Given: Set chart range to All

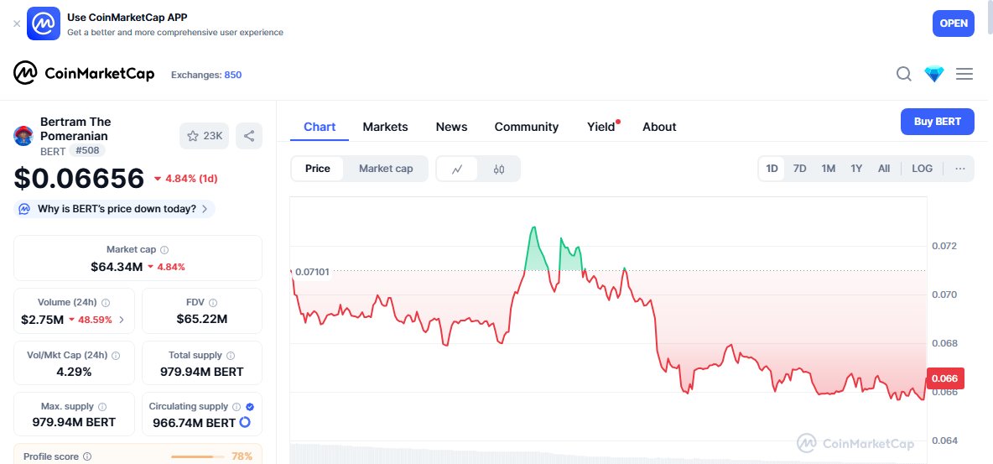Looking at the screenshot, I should [x=884, y=169].
